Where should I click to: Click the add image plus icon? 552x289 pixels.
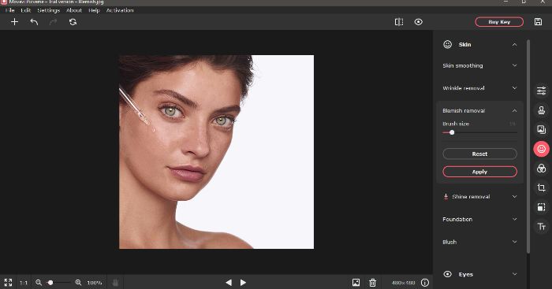[x=14, y=22]
